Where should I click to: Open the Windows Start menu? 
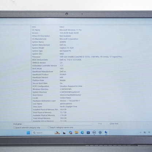tap(28, 133)
